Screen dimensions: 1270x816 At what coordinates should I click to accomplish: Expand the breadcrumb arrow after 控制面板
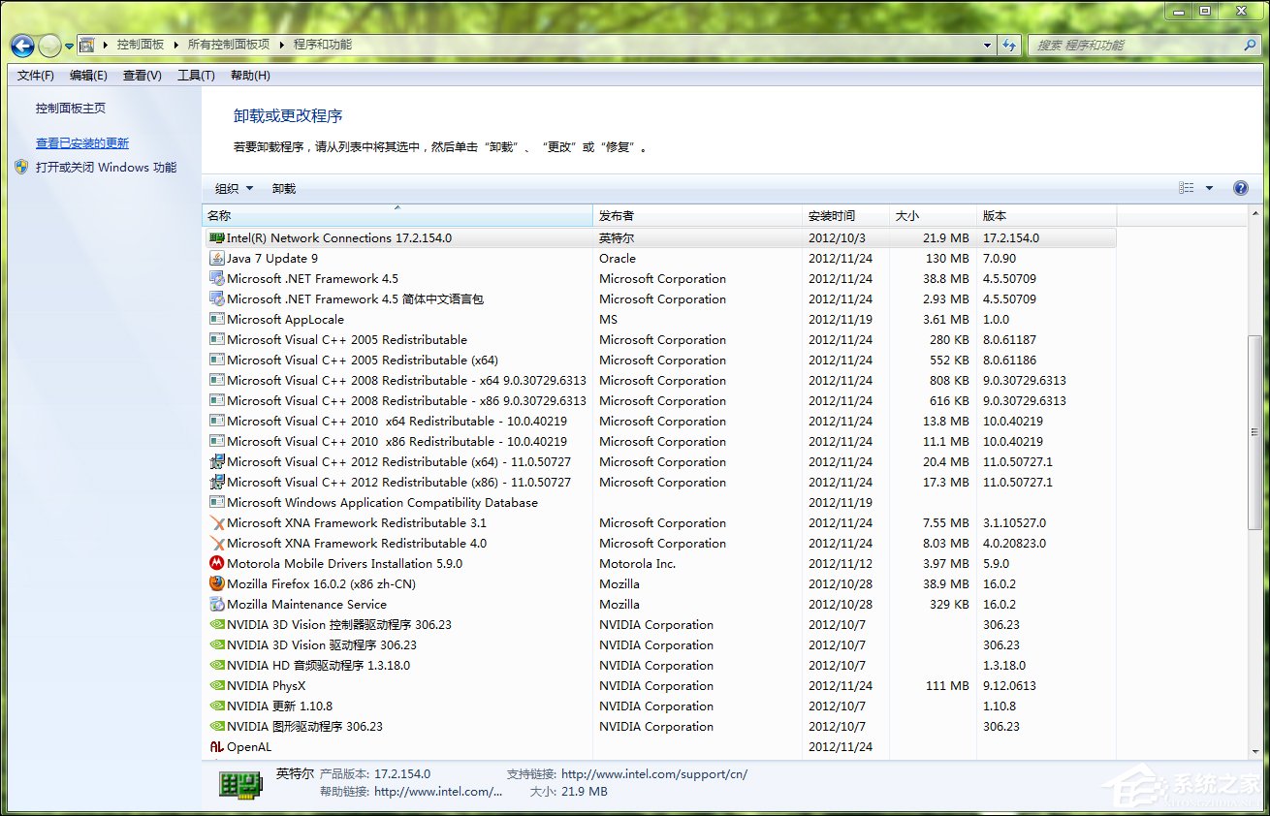tap(175, 45)
